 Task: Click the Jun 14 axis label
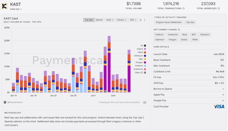tap(13, 96)
